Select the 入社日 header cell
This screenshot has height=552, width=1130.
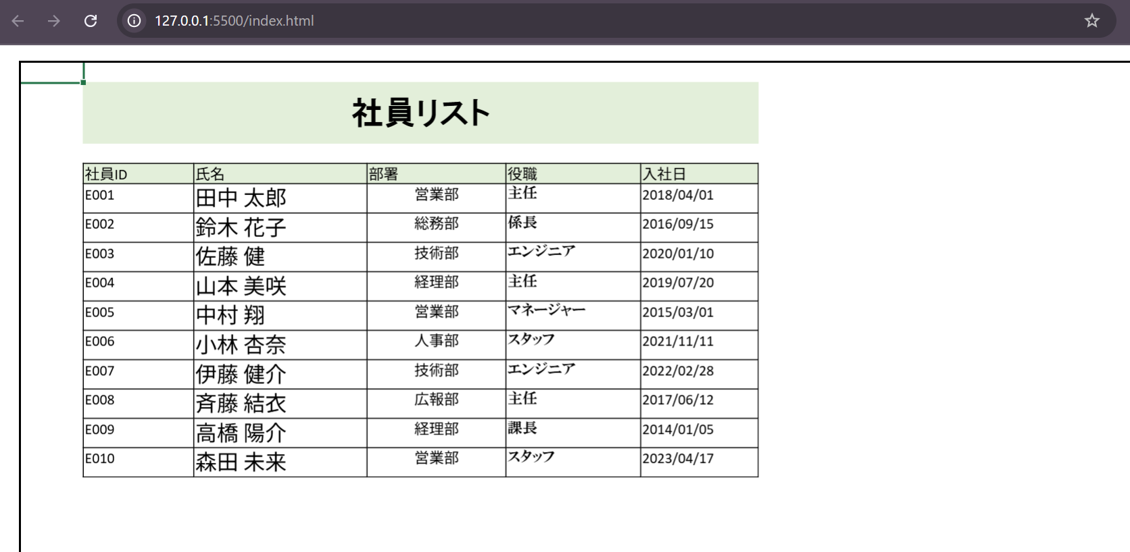pos(699,174)
